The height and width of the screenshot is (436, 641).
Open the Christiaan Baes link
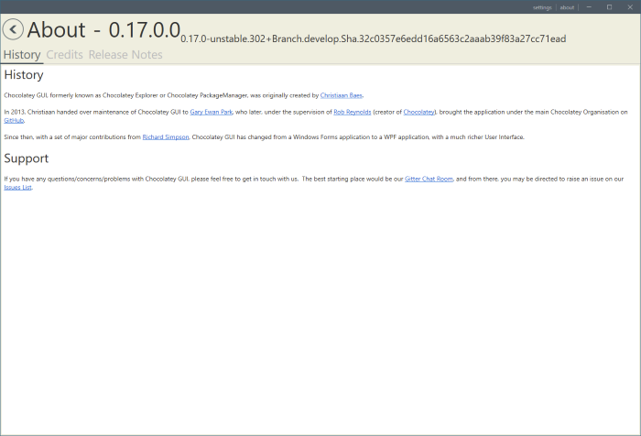[x=341, y=95]
